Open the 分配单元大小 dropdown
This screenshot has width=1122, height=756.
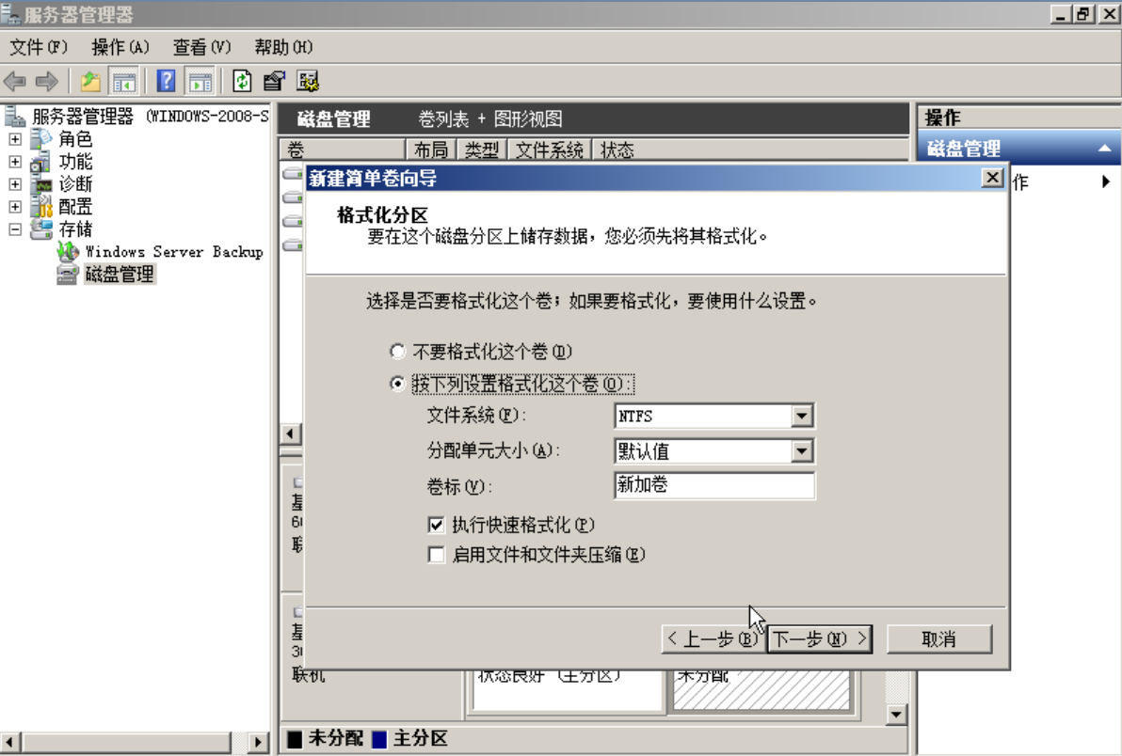pos(802,451)
